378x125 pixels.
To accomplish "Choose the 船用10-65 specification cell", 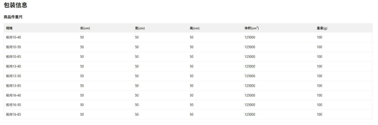I will click(x=13, y=57).
